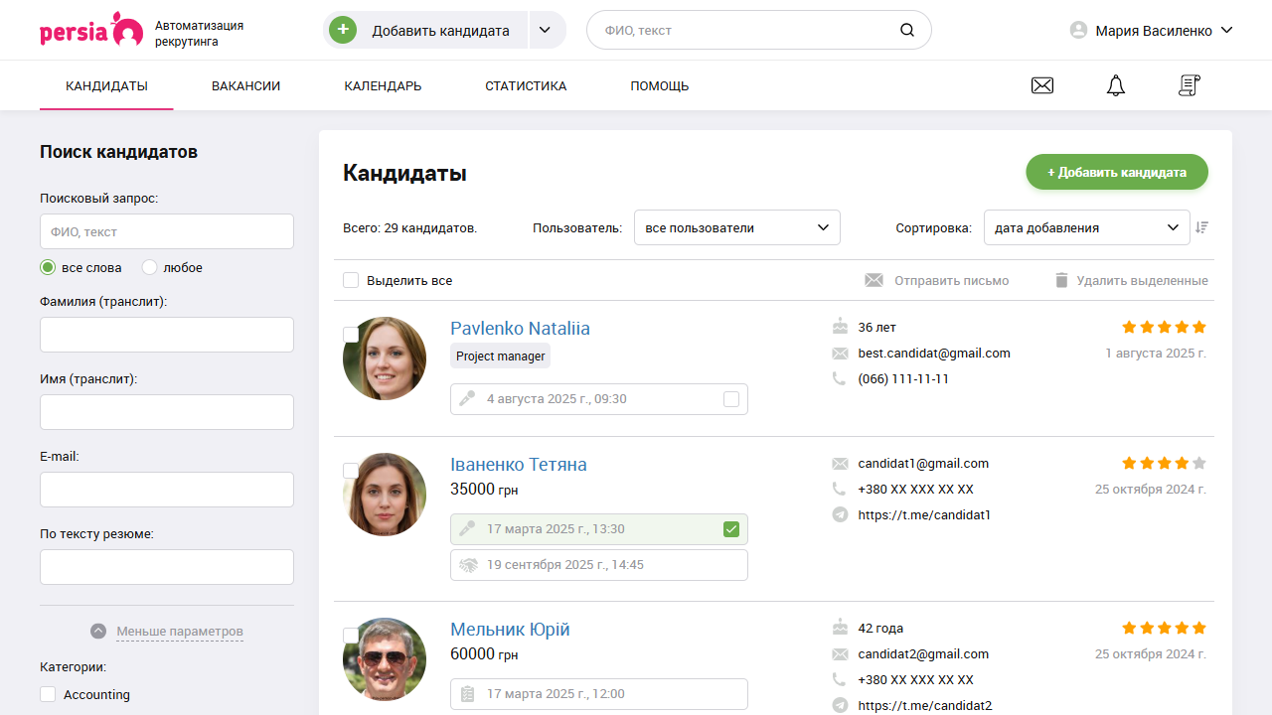The image size is (1272, 715).
Task: Check the checkbox next to Pavlenko Nataliia
Action: coord(351,335)
